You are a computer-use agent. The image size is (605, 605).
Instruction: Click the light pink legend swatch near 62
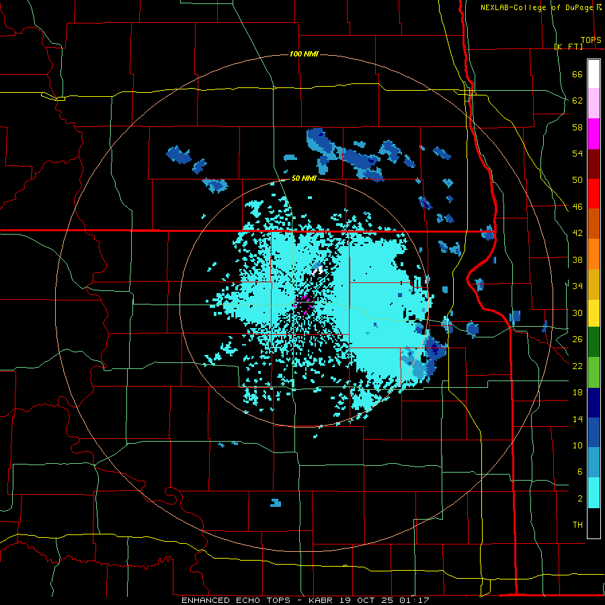[594, 104]
